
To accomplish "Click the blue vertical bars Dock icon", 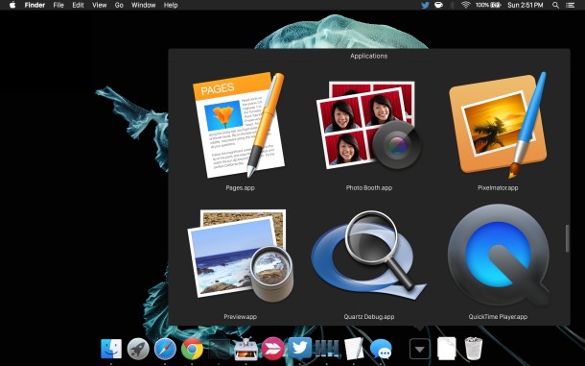I will [x=327, y=349].
